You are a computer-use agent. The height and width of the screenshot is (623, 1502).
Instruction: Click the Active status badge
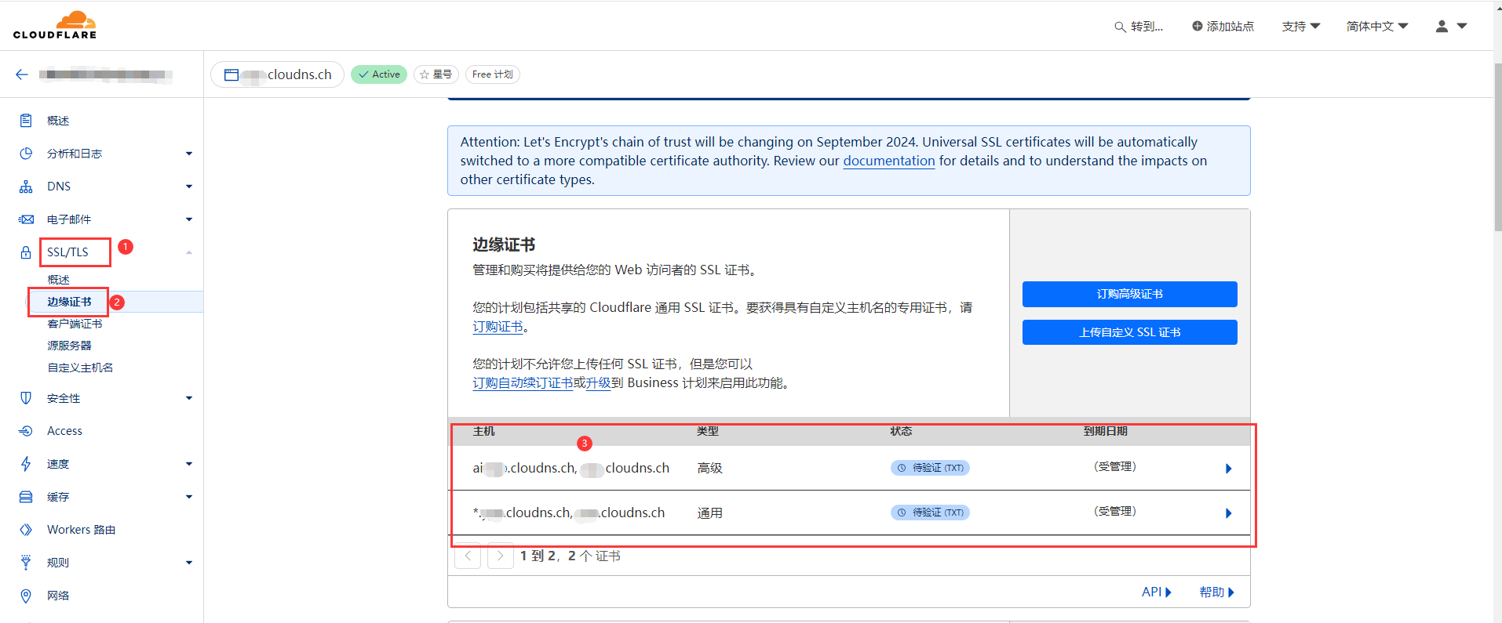point(379,74)
